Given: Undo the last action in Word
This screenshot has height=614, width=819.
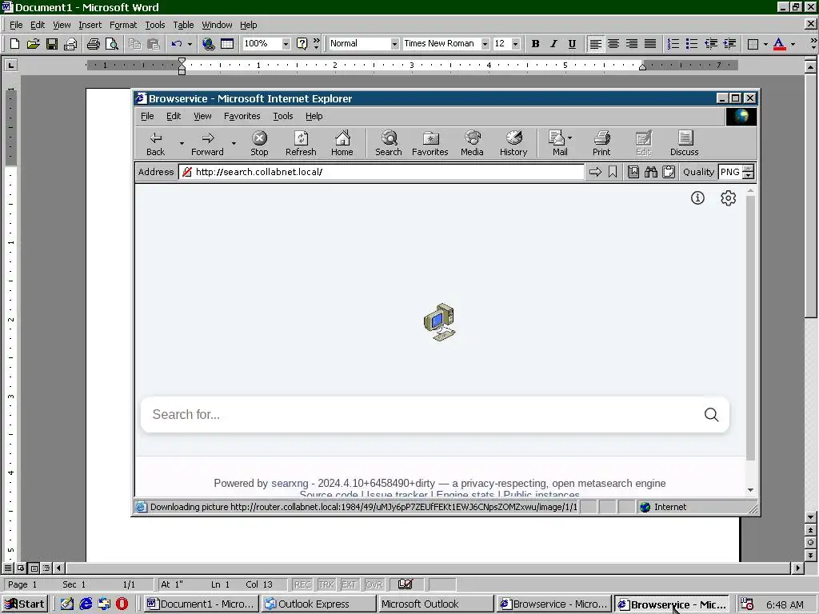Looking at the screenshot, I should pyautogui.click(x=177, y=44).
